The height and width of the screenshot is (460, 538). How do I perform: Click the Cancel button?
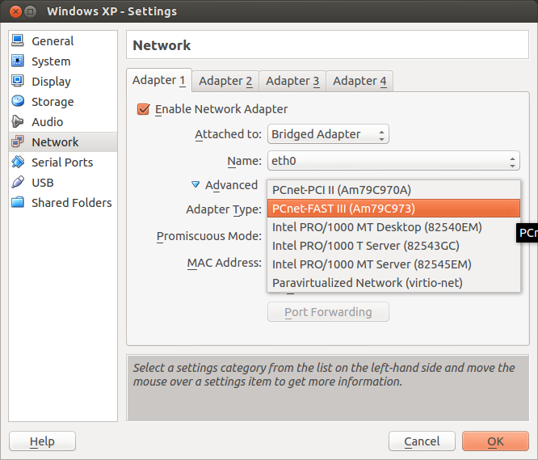422,441
